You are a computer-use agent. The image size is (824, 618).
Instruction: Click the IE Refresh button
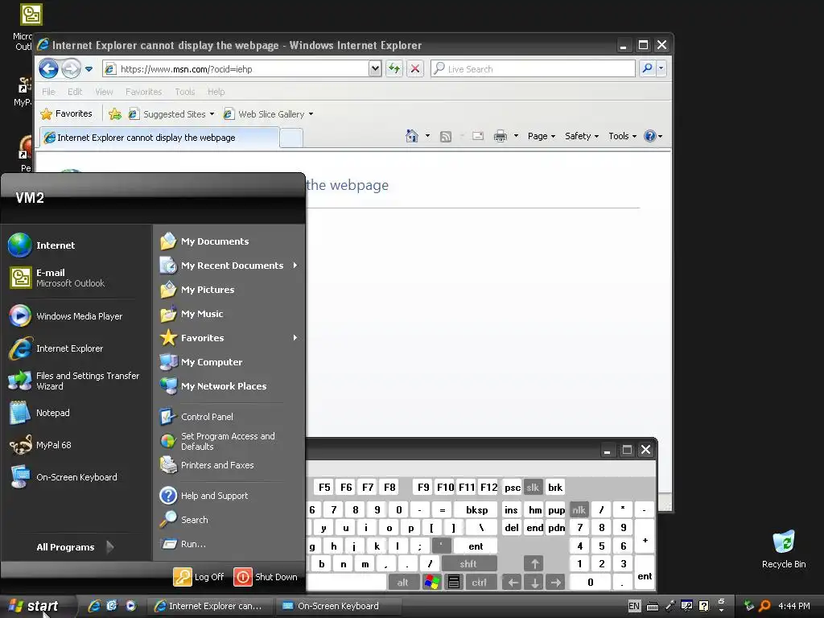coord(394,68)
